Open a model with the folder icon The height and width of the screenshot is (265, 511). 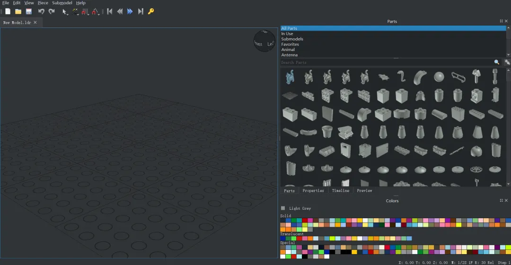18,11
